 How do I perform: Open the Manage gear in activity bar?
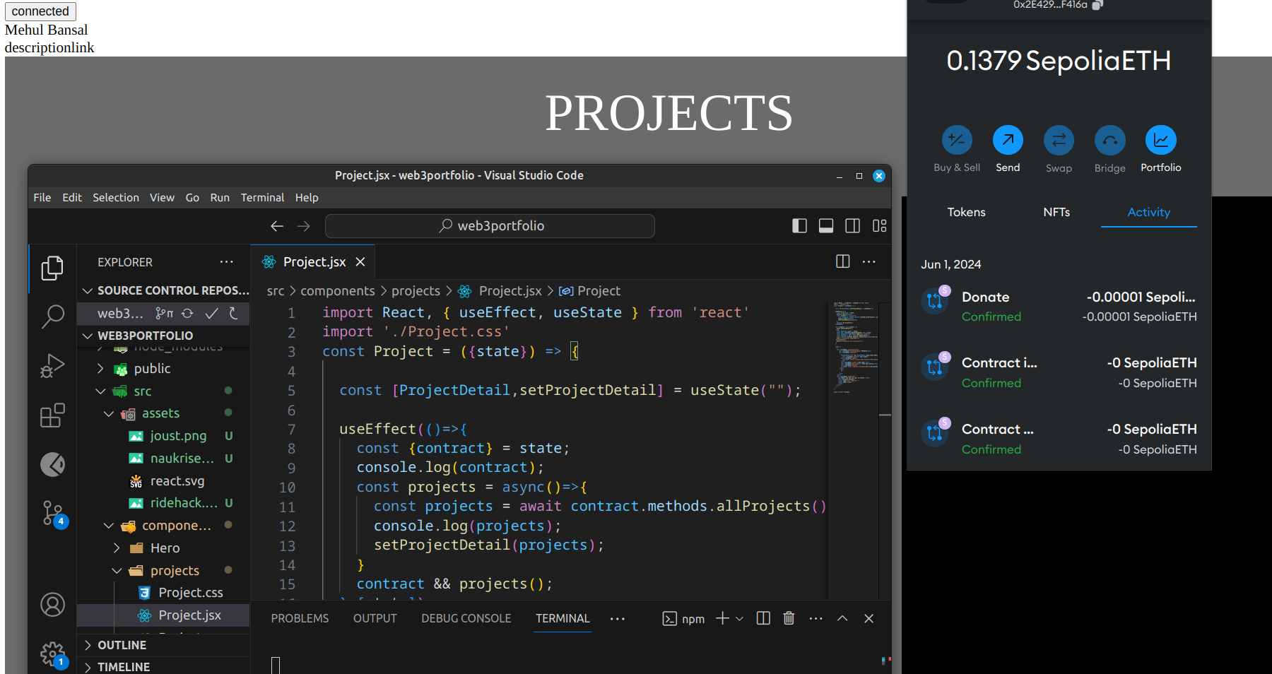pos(54,655)
